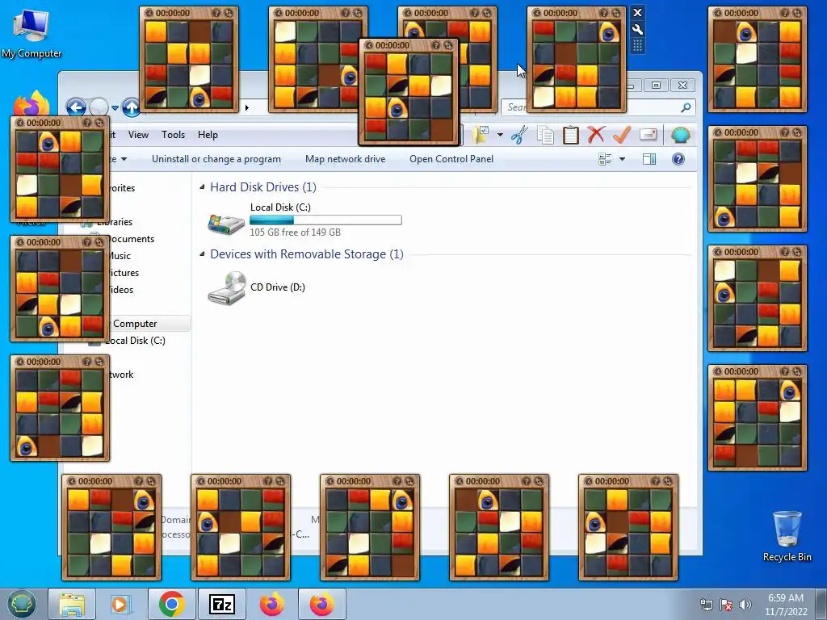Click the timer icon on gadget beside wrench sidebar

(537, 13)
